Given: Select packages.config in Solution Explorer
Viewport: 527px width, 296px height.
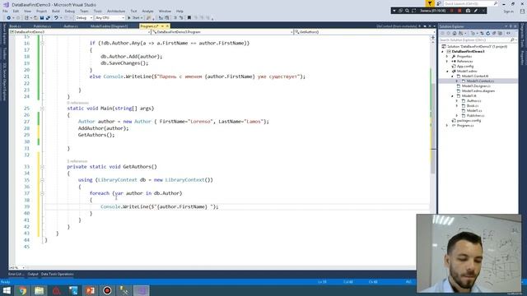Looking at the screenshot, I should (469, 121).
